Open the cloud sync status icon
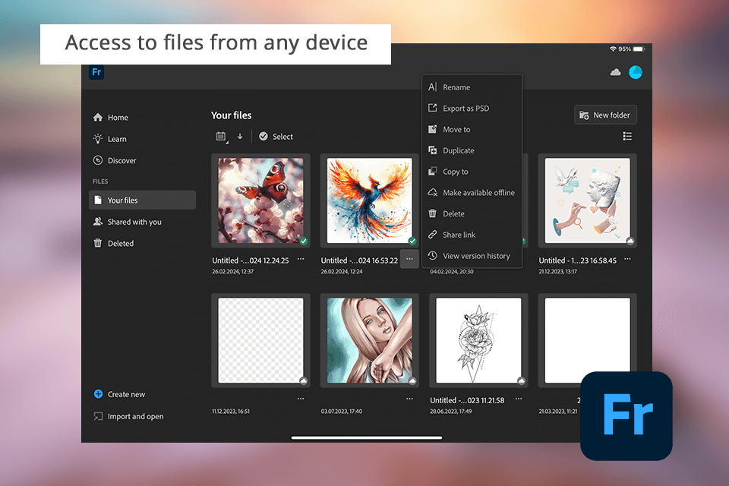The image size is (729, 486). click(x=615, y=72)
